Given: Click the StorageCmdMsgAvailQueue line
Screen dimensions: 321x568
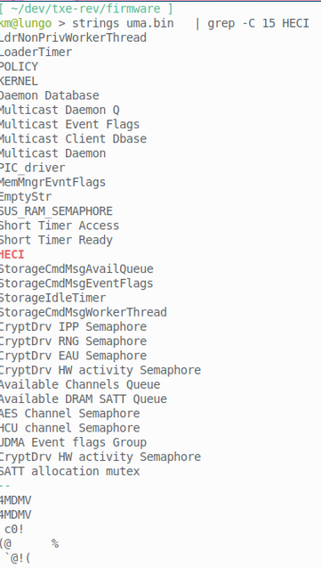Looking at the screenshot, I should click(x=76, y=269).
